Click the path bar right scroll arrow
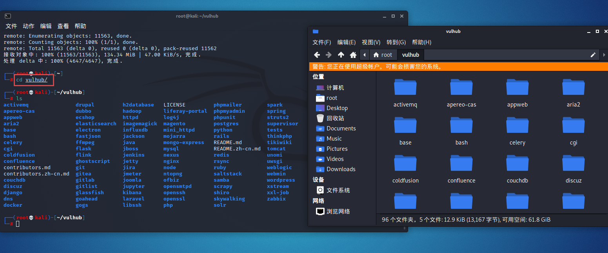The height and width of the screenshot is (253, 608). pyautogui.click(x=604, y=55)
